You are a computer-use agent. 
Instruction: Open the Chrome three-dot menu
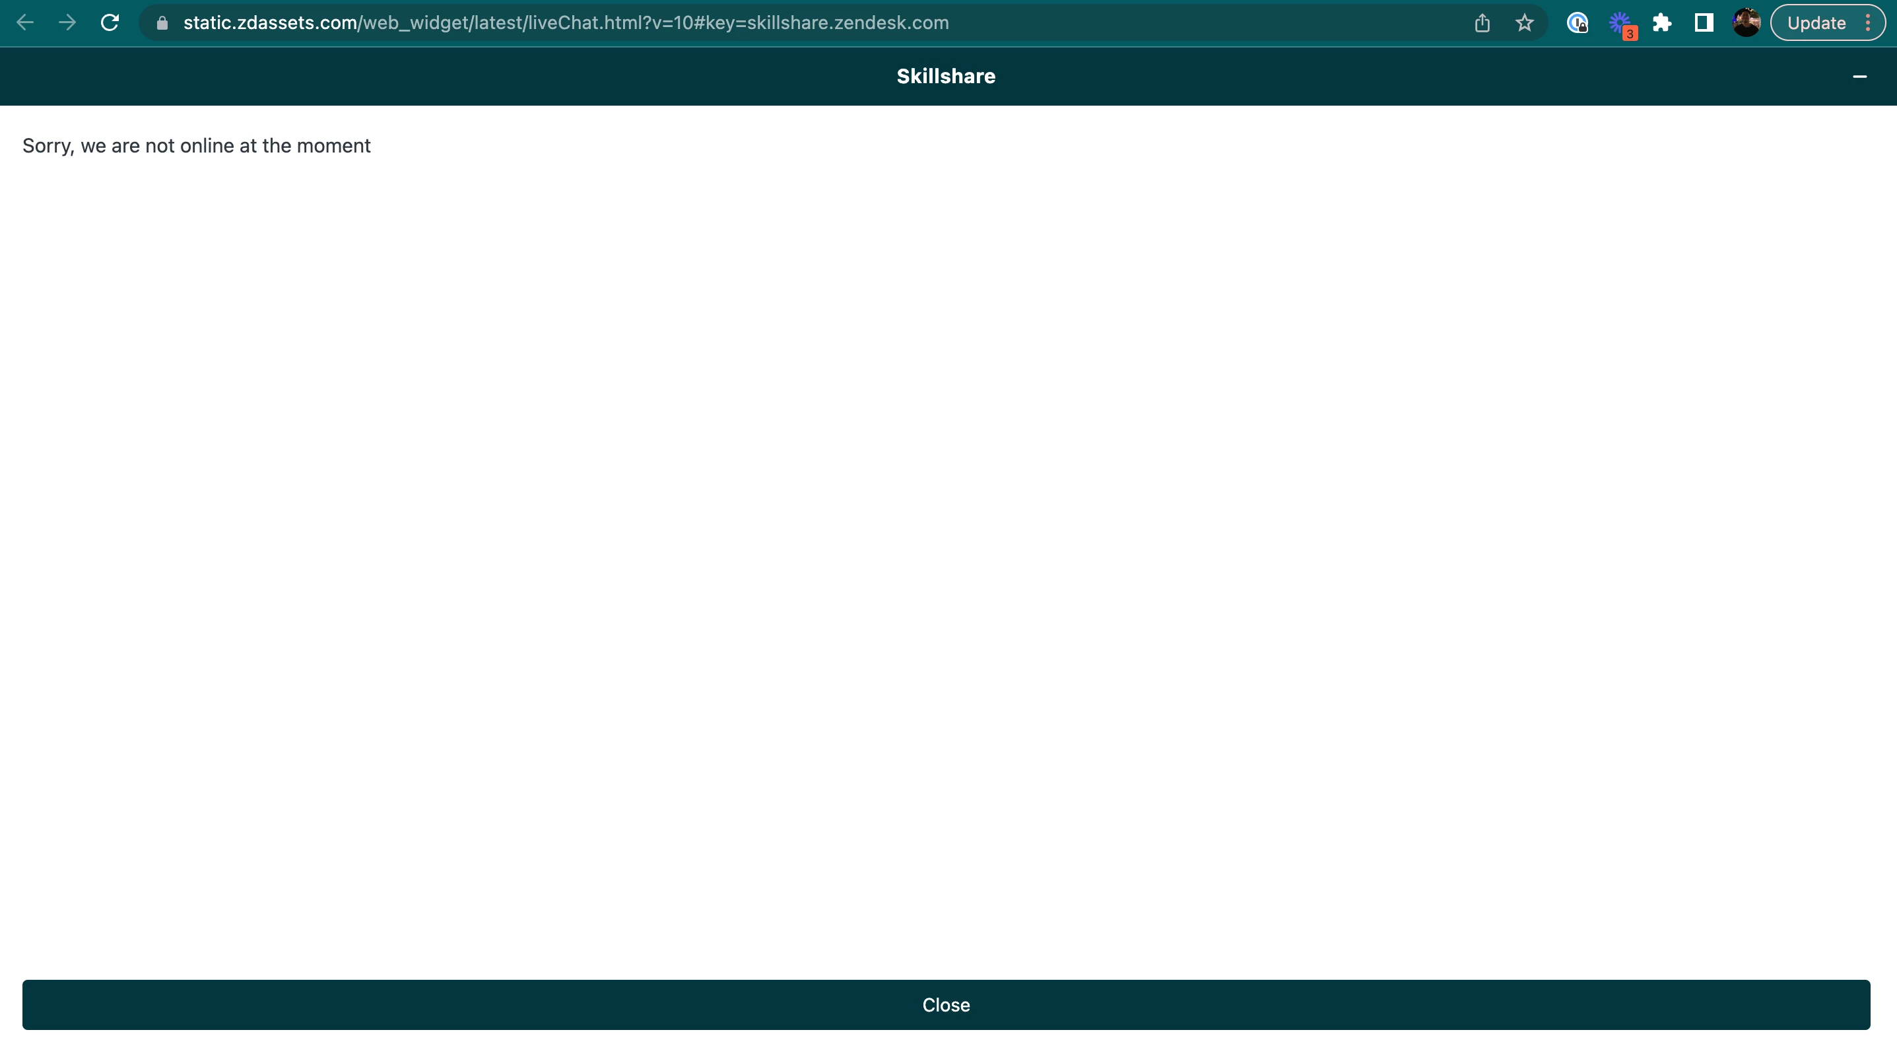[1868, 23]
